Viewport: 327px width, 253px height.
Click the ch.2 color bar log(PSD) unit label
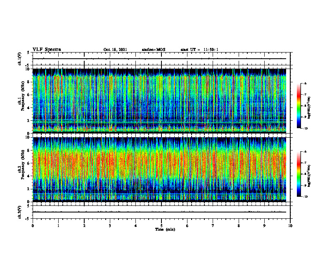pyautogui.click(x=309, y=176)
